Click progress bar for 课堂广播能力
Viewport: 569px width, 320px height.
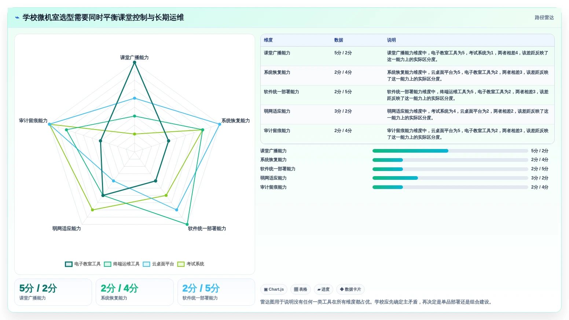(x=450, y=151)
